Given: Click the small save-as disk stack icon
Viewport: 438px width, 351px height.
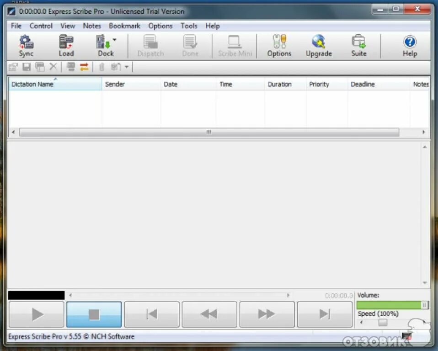Looking at the screenshot, I should coord(40,67).
